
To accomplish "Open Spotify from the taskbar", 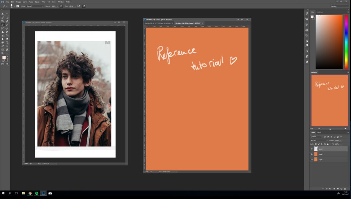I will (x=37, y=193).
